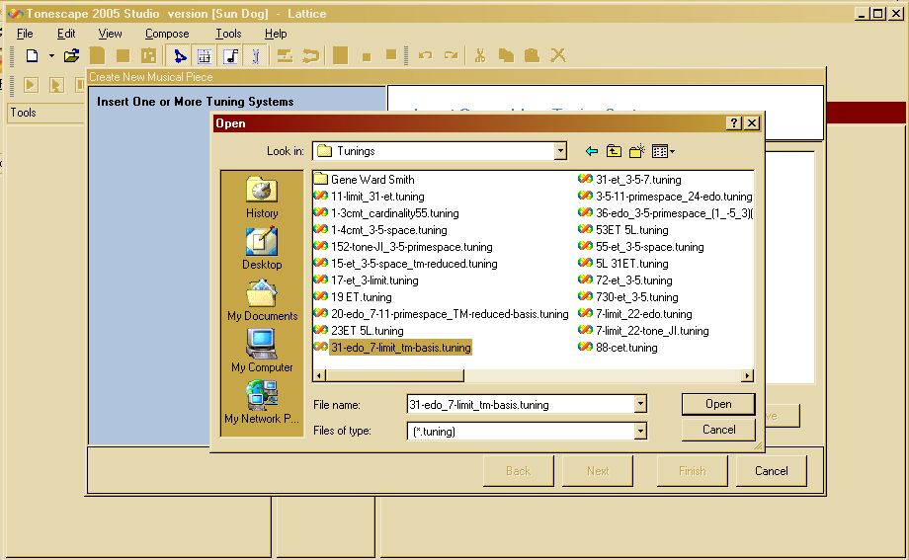Screen dimensions: 909x560
Task: Open My Documents in places bar
Action: 262,300
